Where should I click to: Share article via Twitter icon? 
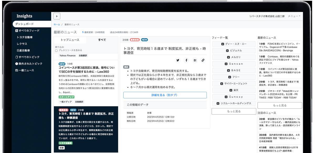178,60
